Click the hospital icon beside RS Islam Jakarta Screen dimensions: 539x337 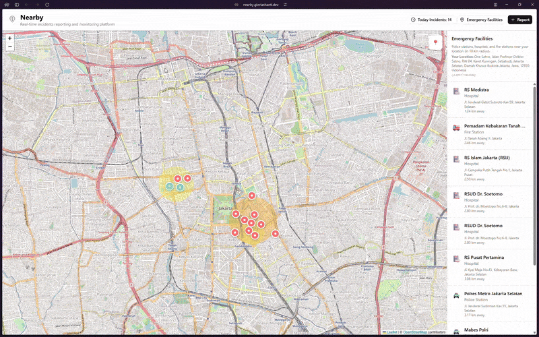click(456, 159)
